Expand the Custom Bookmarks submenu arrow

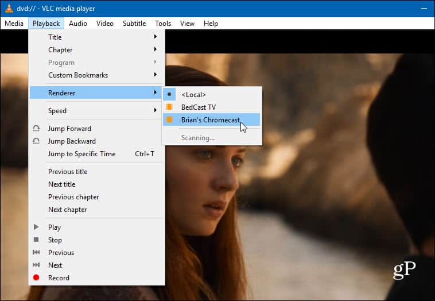pyautogui.click(x=156, y=75)
